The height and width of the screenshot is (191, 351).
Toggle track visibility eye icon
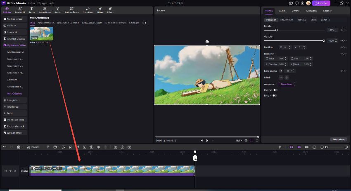tap(10, 171)
